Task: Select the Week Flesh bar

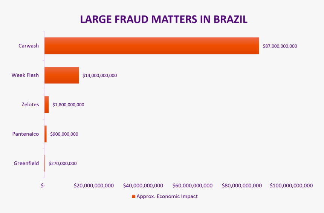Action: pyautogui.click(x=62, y=75)
